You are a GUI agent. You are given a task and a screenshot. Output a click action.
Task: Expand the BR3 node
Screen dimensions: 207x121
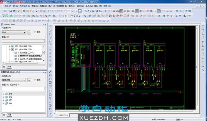3,100
